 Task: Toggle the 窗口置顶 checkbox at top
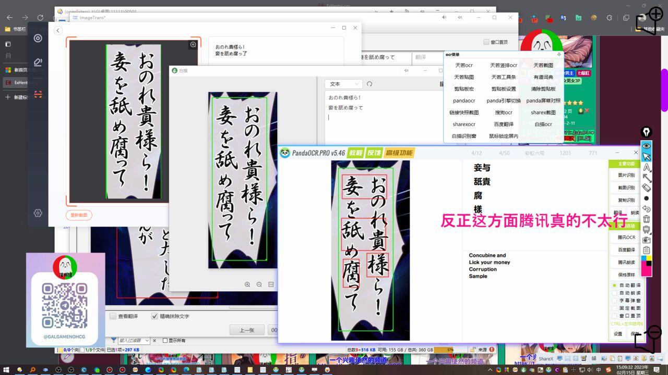point(486,42)
